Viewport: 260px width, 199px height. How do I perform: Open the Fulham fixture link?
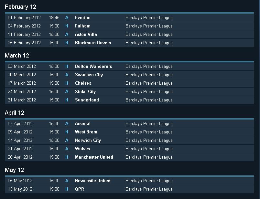pos(83,26)
